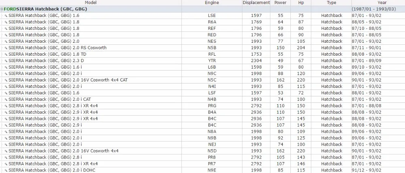Viewport: 405px width, 173px height.
Task: Click engine code N5C
Action: [212, 80]
